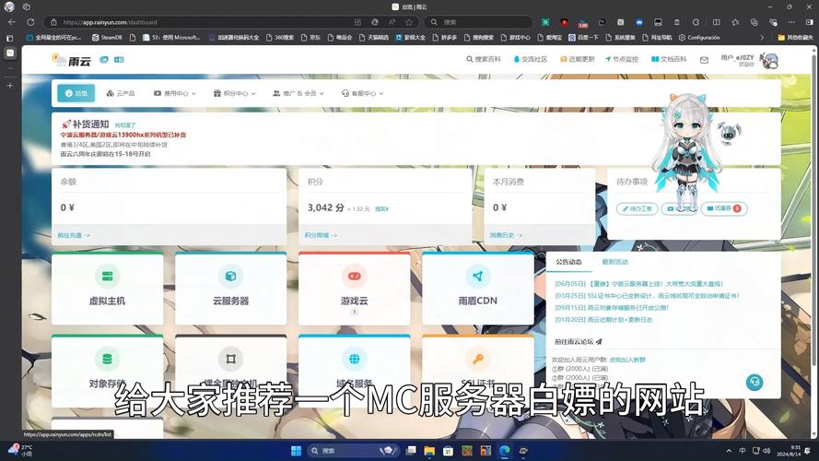Dismiss notice via 我知道了 link
Image resolution: width=819 pixels, height=461 pixels.
[x=125, y=125]
